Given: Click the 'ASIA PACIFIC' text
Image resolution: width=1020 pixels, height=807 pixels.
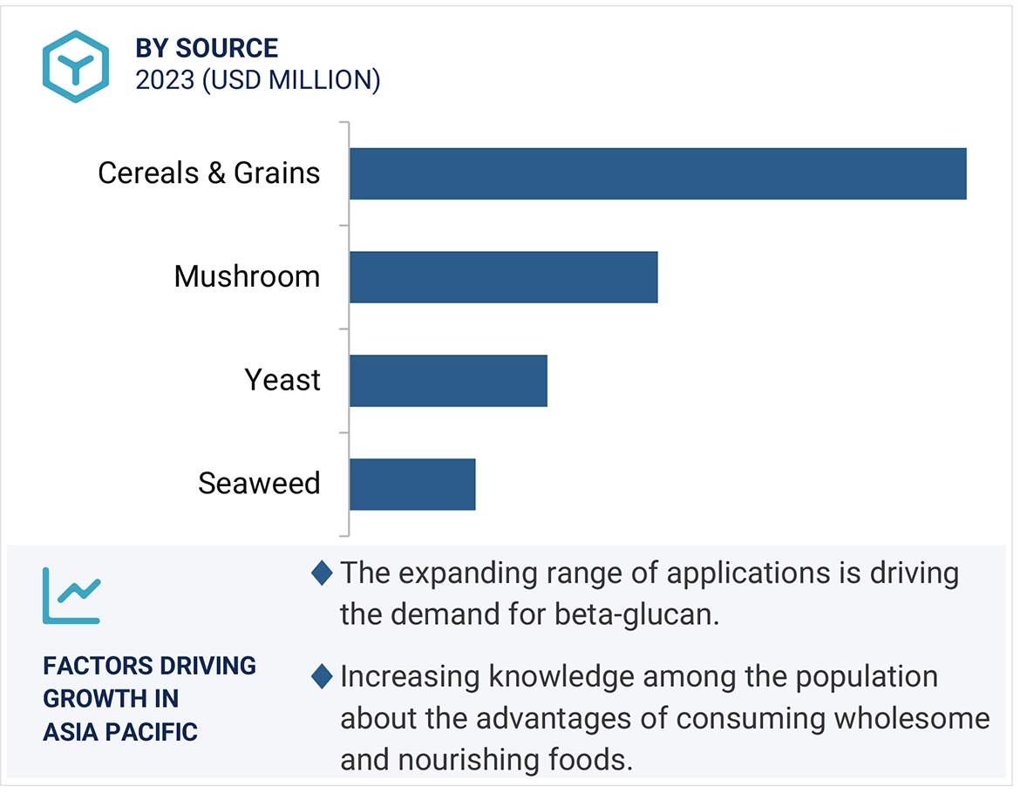Looking at the screenshot, I should click(120, 732).
